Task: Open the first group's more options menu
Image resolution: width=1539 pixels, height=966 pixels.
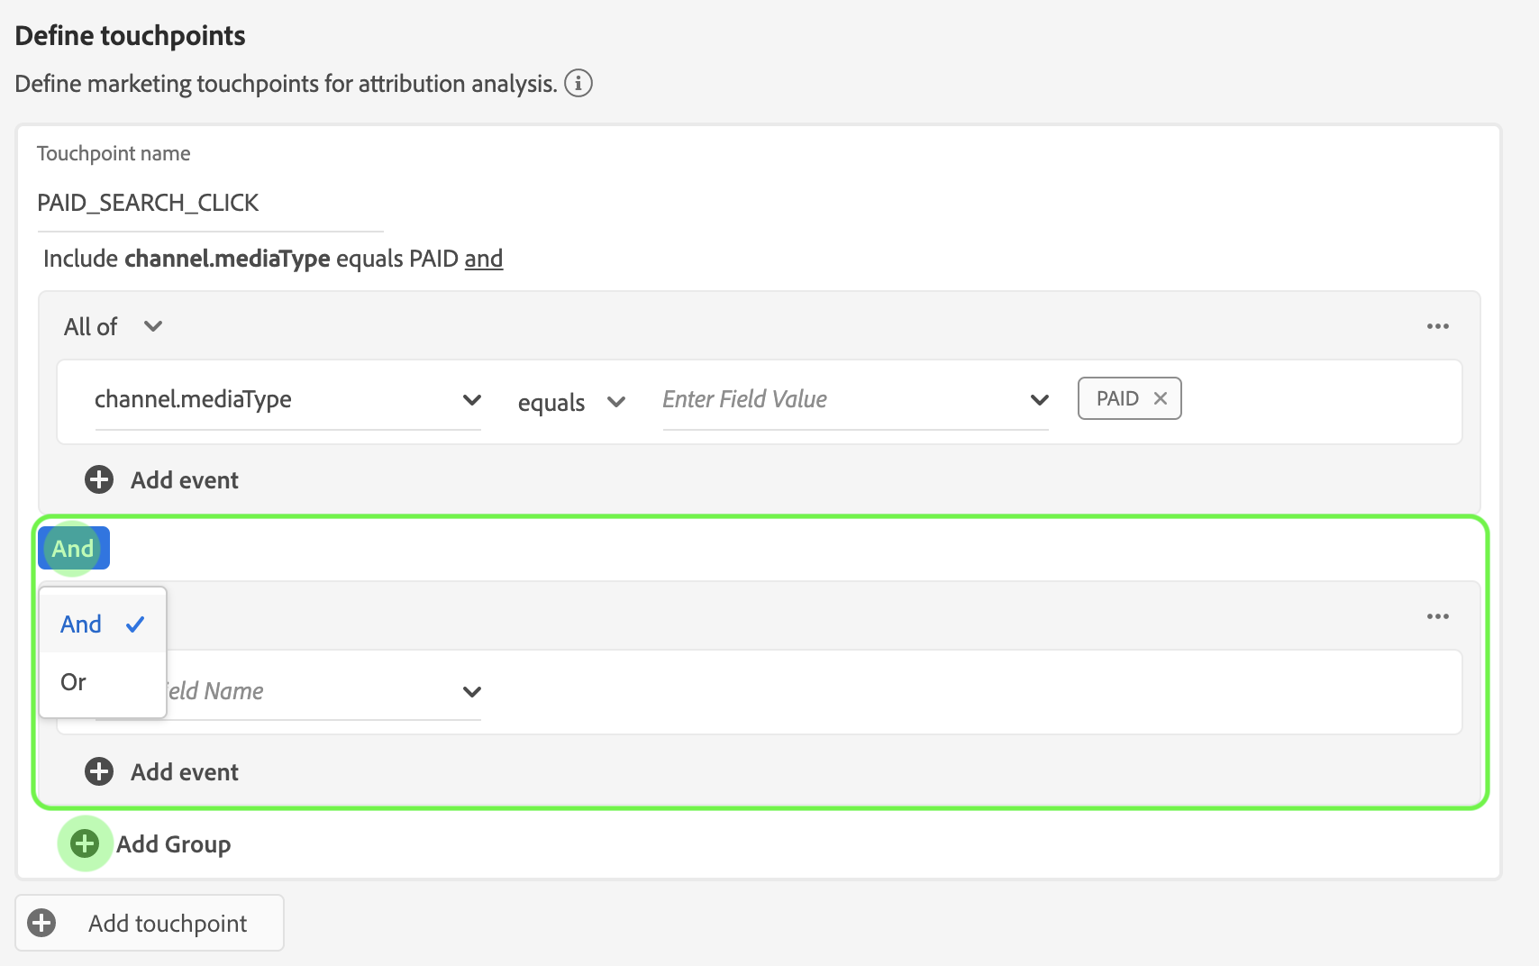Action: [1437, 326]
